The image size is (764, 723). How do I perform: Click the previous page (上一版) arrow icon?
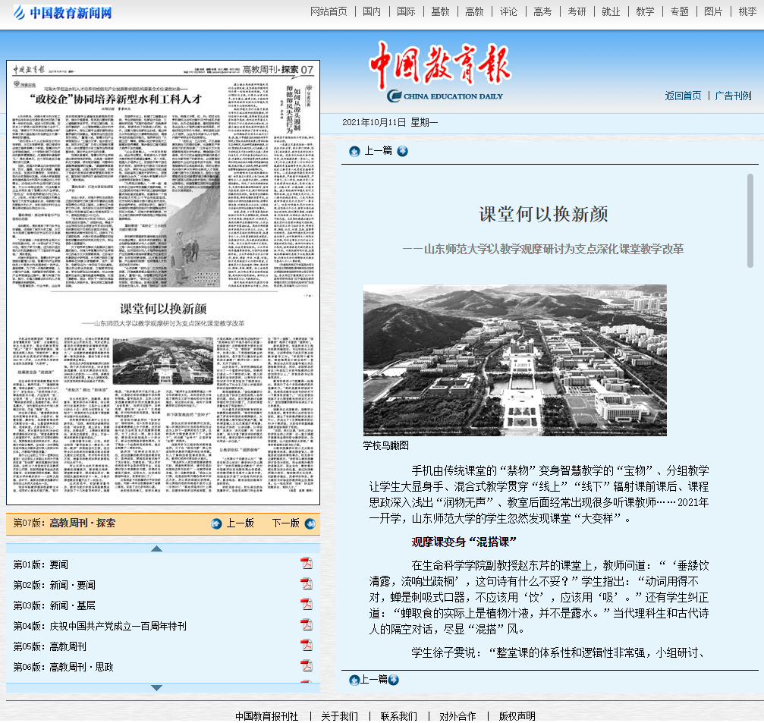[216, 523]
